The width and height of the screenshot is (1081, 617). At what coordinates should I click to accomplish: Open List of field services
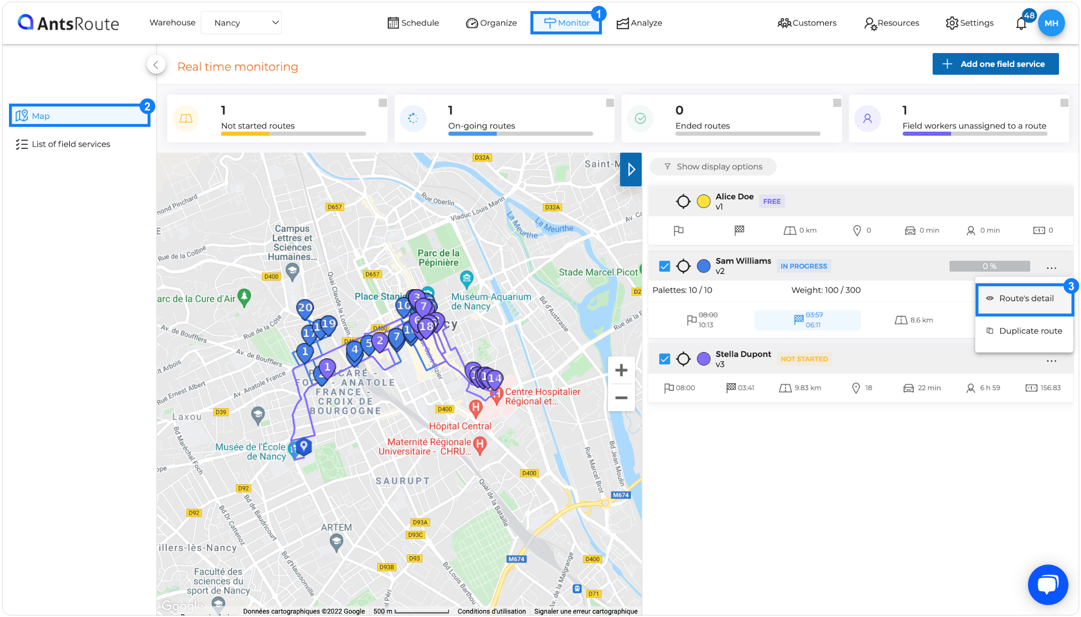pos(63,144)
